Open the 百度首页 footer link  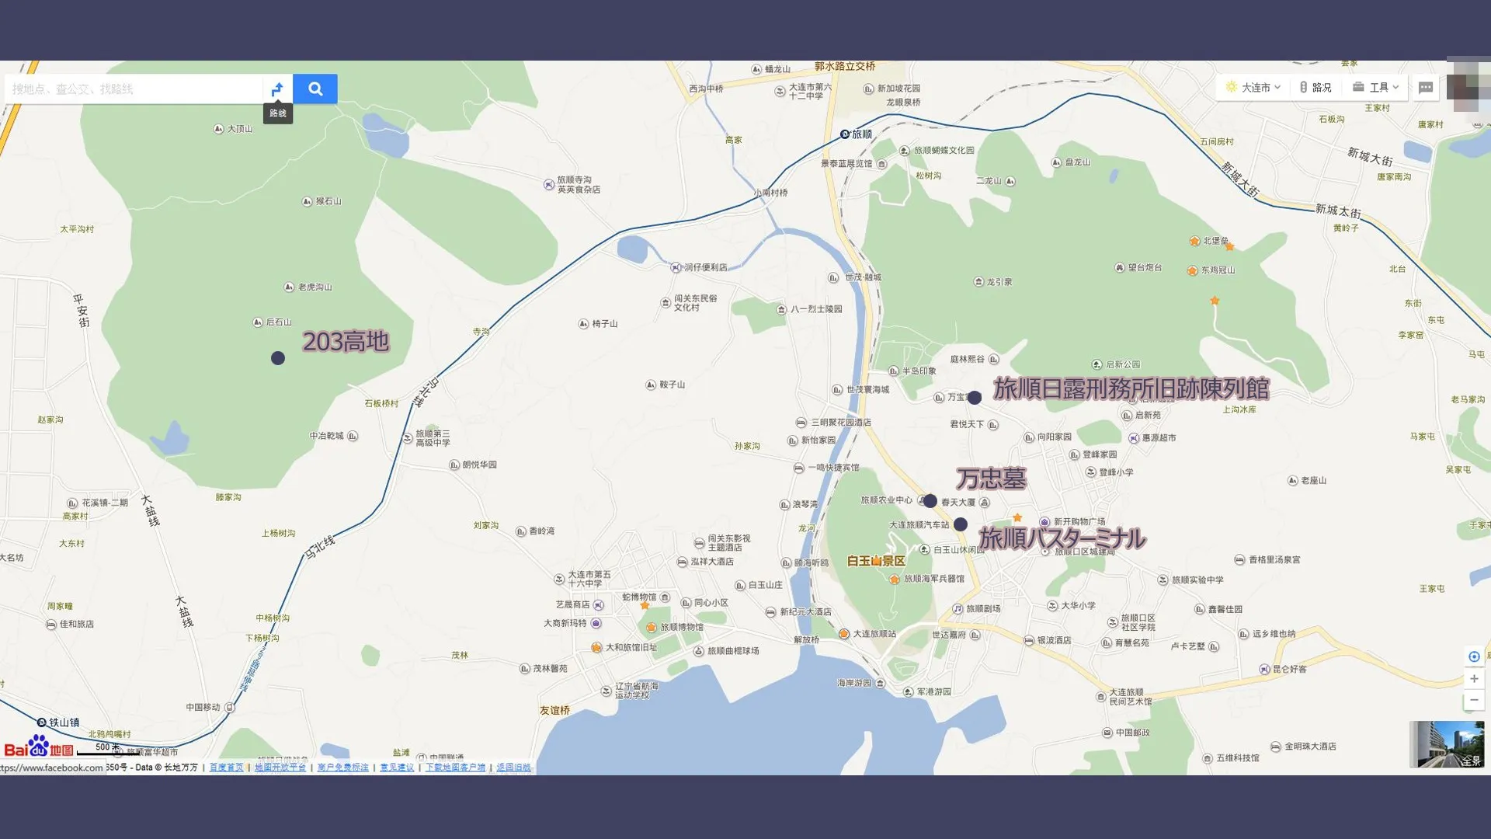[226, 768]
